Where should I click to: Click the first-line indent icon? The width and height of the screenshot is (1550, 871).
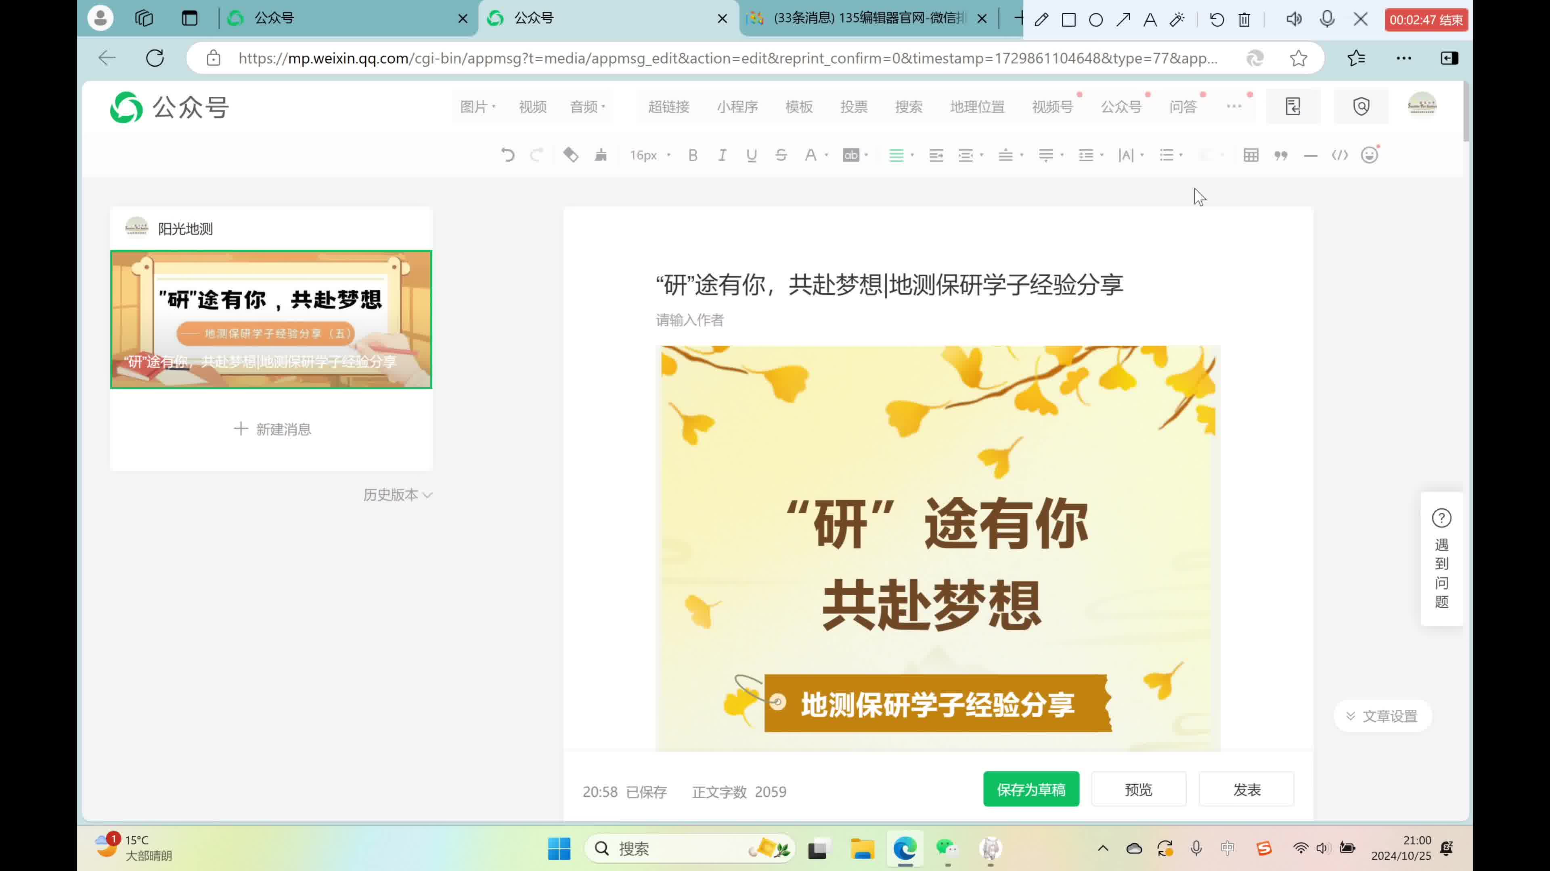936,155
